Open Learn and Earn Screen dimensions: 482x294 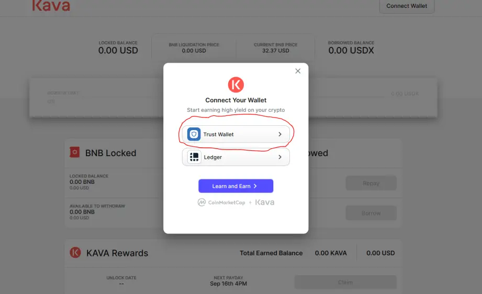tap(236, 186)
